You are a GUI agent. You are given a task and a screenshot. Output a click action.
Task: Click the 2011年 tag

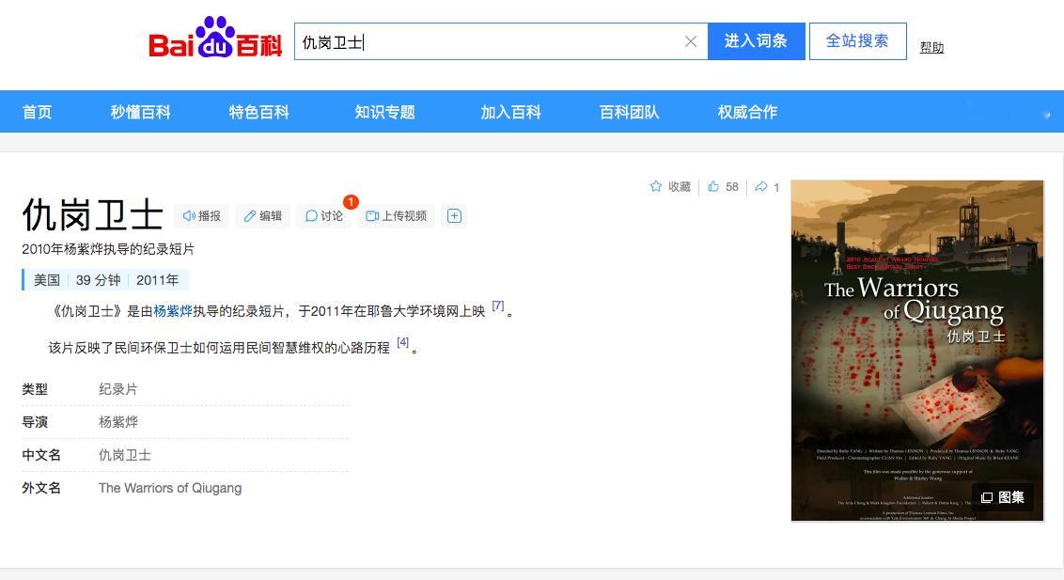(x=157, y=280)
